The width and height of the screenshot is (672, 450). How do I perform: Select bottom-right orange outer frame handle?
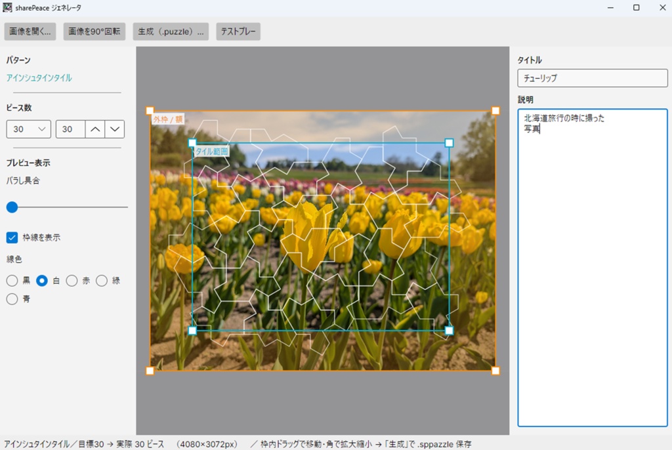click(495, 371)
